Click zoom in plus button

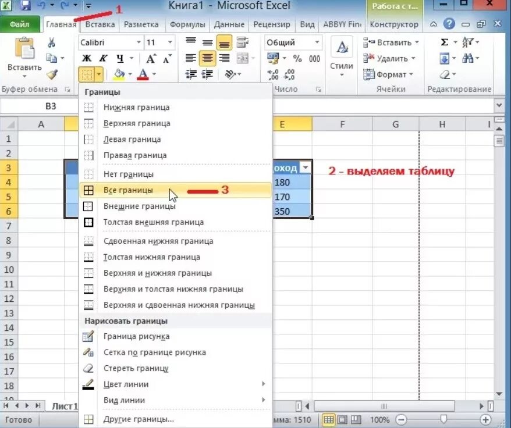485,419
